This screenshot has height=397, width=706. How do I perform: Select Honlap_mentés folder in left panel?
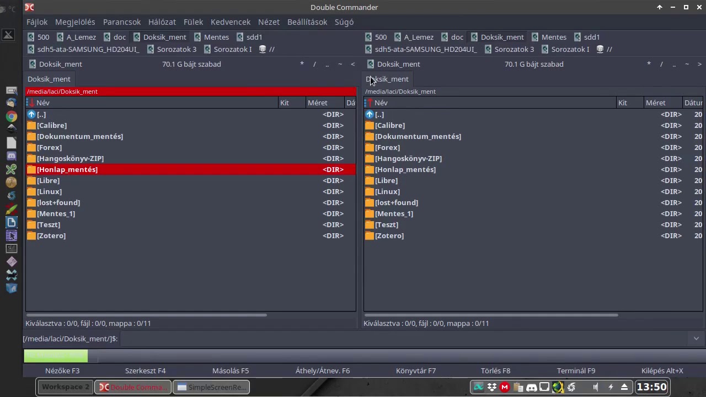coord(191,169)
